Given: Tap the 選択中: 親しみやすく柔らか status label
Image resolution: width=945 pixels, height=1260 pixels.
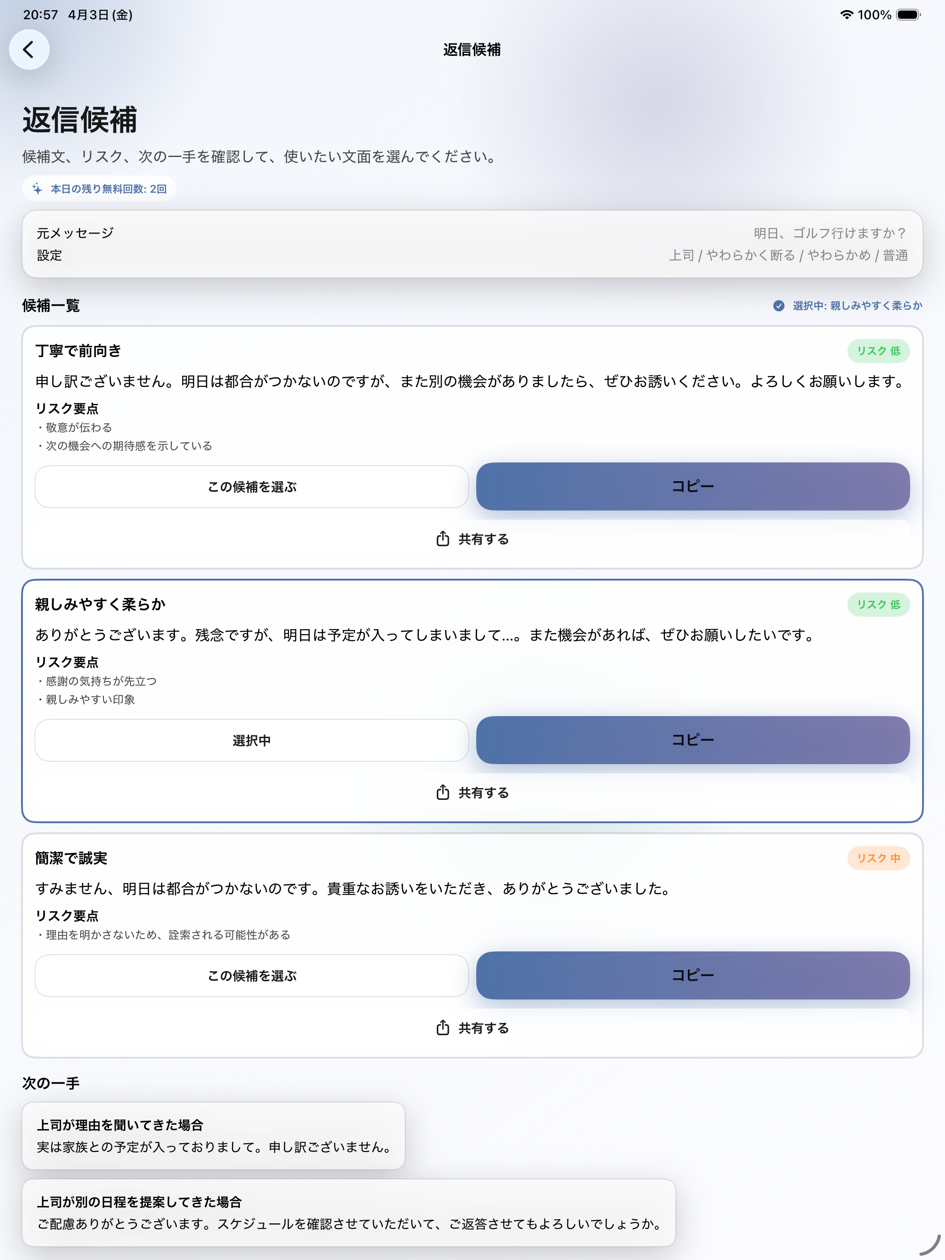Looking at the screenshot, I should [857, 306].
